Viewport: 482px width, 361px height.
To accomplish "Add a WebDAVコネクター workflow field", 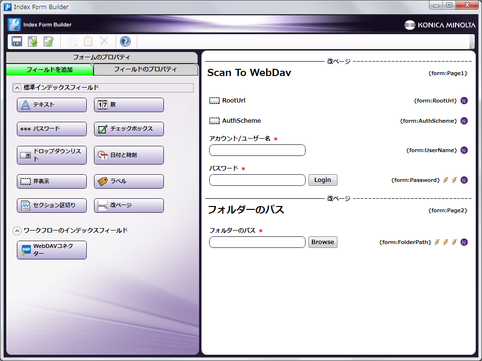I will [52, 250].
